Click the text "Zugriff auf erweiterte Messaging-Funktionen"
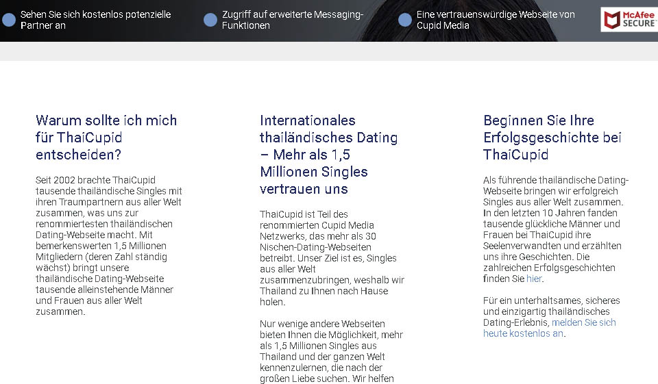The width and height of the screenshot is (658, 384). (293, 20)
